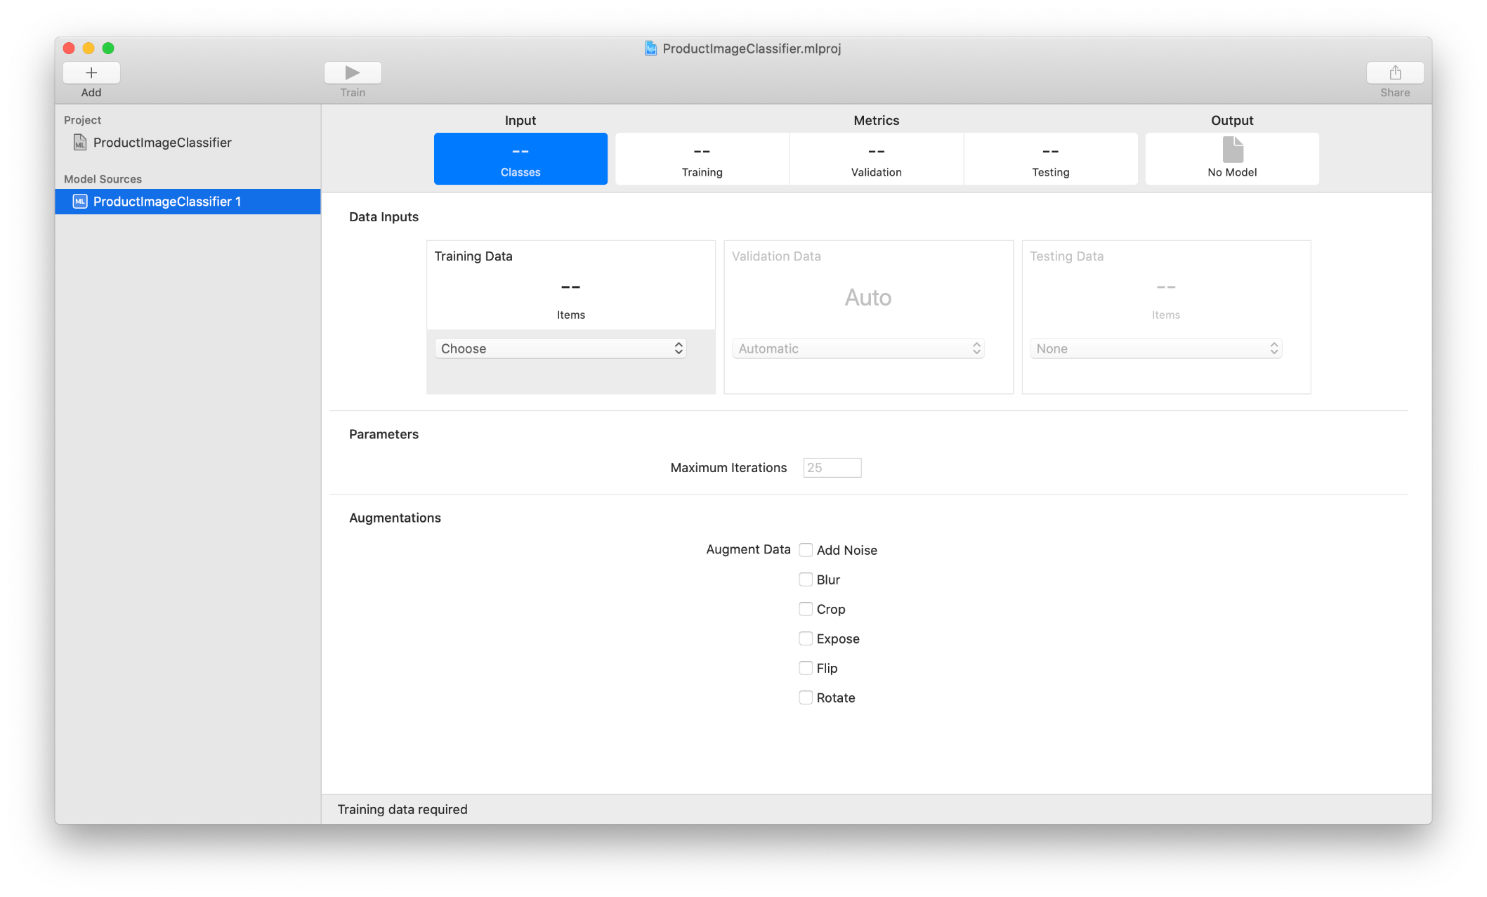Image resolution: width=1487 pixels, height=897 pixels.
Task: Click the ML icon next to ProductImageClassifier 1
Action: pyautogui.click(x=79, y=202)
